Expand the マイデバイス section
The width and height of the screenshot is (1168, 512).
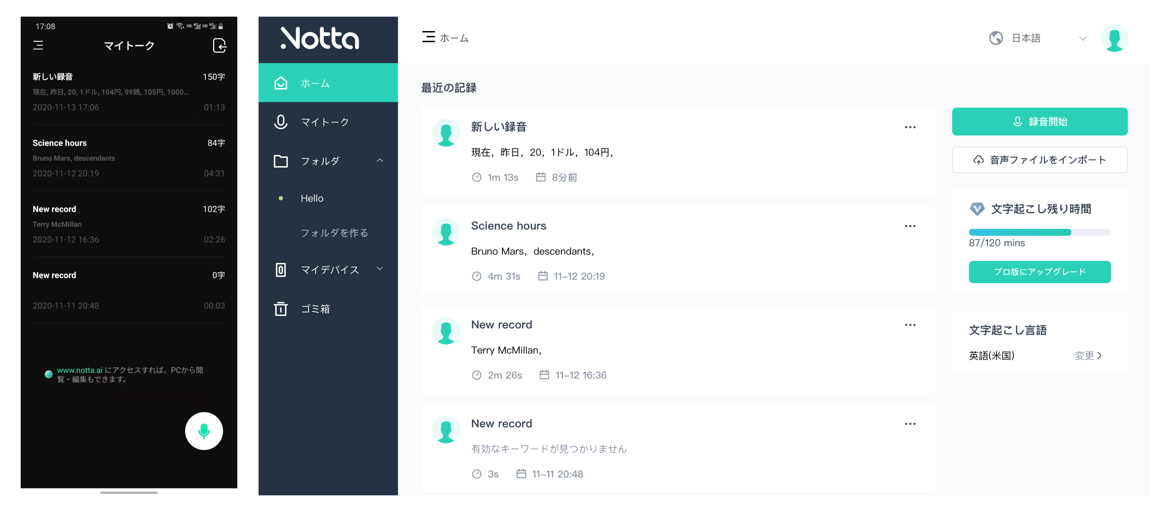[380, 269]
